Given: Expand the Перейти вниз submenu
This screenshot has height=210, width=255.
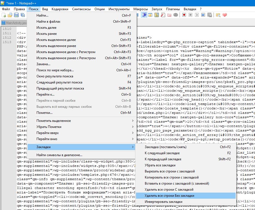Looking at the screenshot, I should 82,139.
